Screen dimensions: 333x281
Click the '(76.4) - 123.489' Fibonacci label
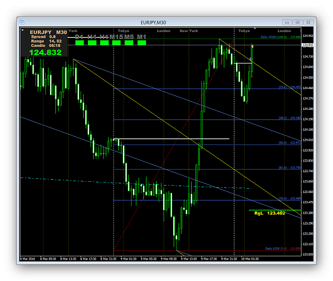click(290, 198)
